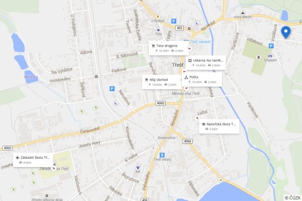Open the Lékárna Na náměstí info card
Image resolution: width=302 pixels, height=201 pixels.
click(206, 63)
